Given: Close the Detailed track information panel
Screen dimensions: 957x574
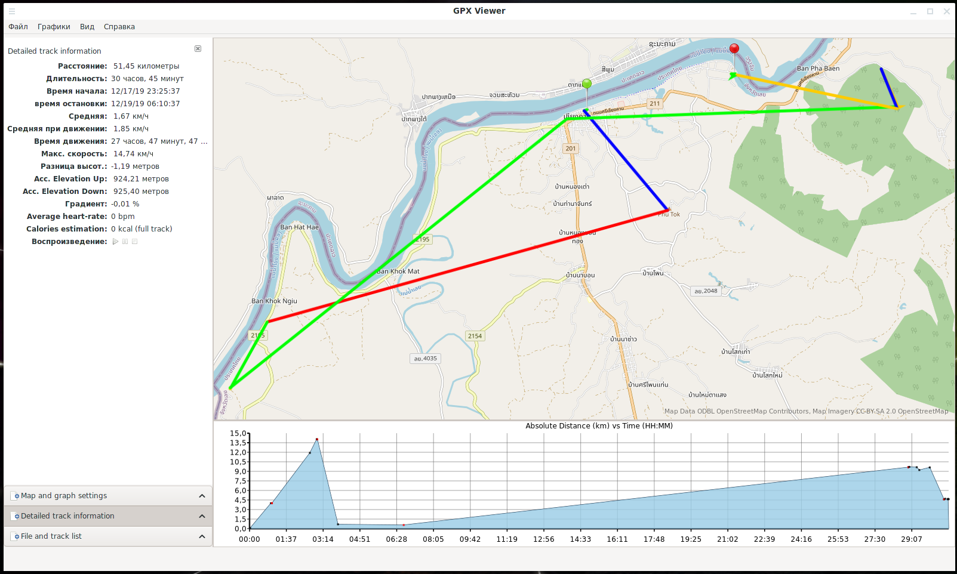Looking at the screenshot, I should point(198,49).
